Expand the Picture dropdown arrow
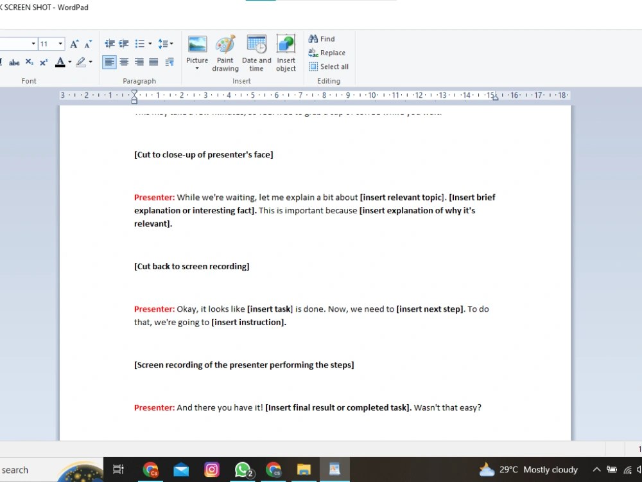The width and height of the screenshot is (642, 482). 197,69
